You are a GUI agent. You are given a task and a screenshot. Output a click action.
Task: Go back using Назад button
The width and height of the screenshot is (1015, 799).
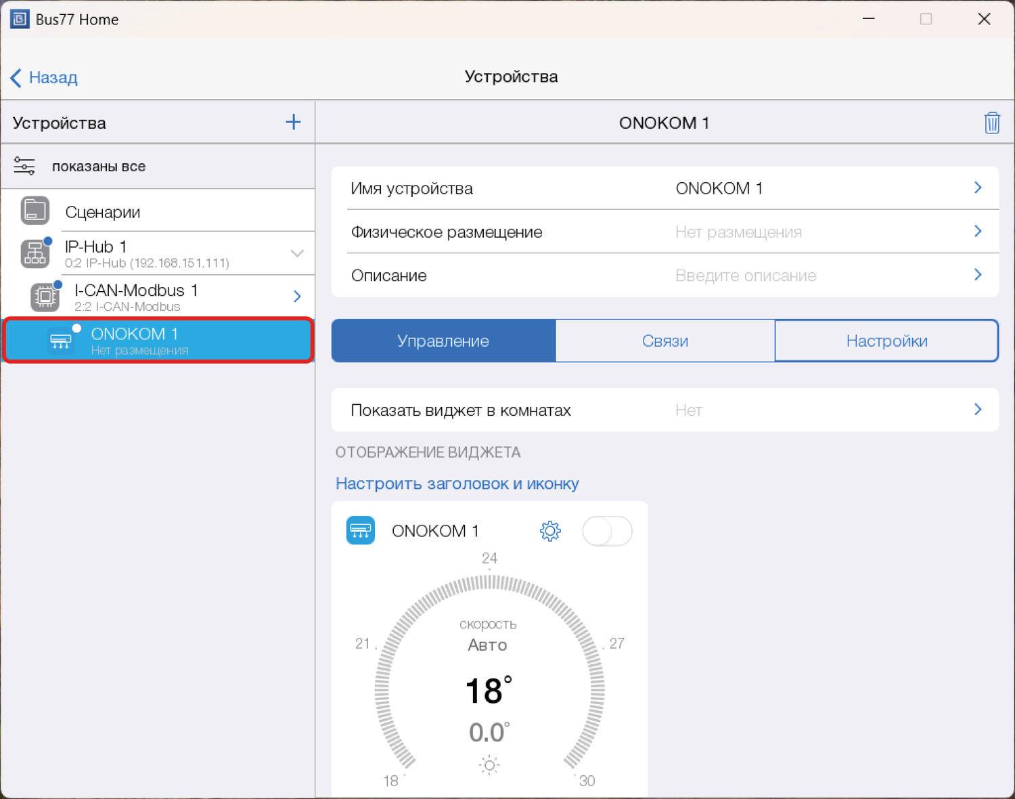click(x=45, y=77)
